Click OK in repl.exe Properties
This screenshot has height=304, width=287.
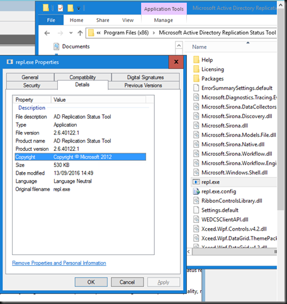(91, 282)
